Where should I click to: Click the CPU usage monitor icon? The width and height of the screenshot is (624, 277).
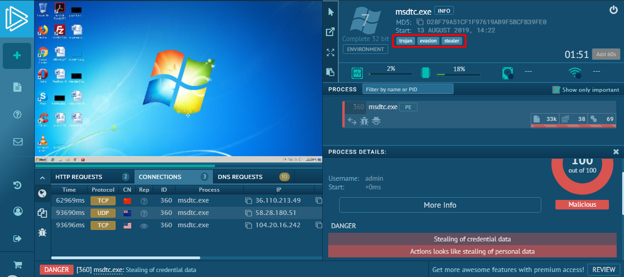tap(357, 73)
